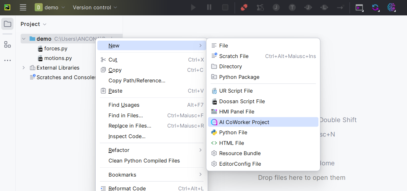Open the demo project dropdown

point(50,7)
